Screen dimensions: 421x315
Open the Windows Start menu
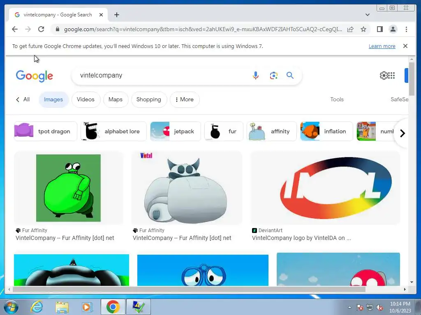click(x=11, y=307)
